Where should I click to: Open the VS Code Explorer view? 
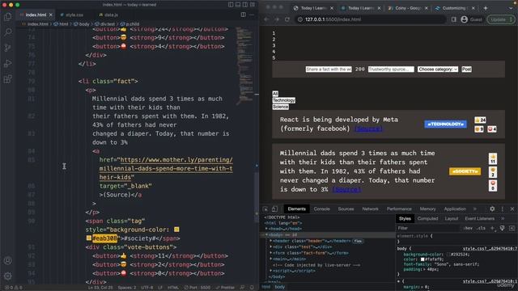8,17
